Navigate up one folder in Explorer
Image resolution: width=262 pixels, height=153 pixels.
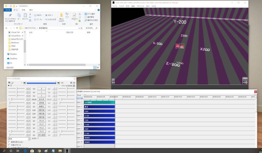click(x=17, y=28)
